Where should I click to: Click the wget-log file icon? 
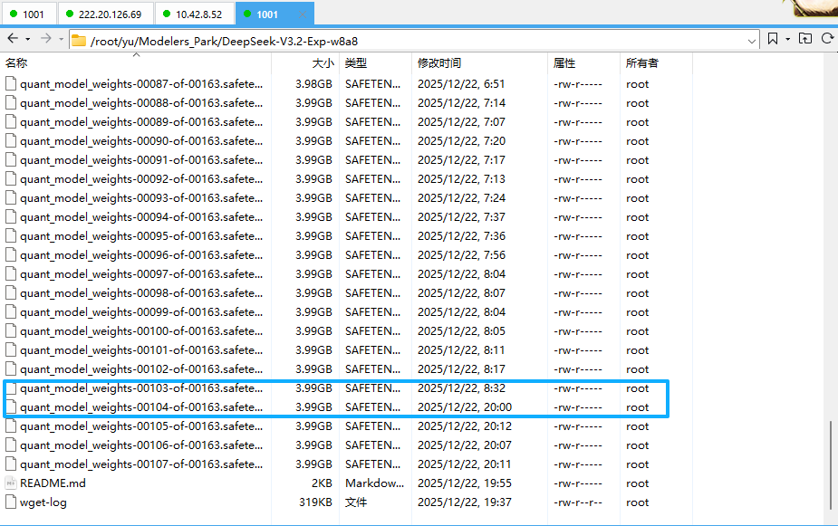tap(11, 502)
